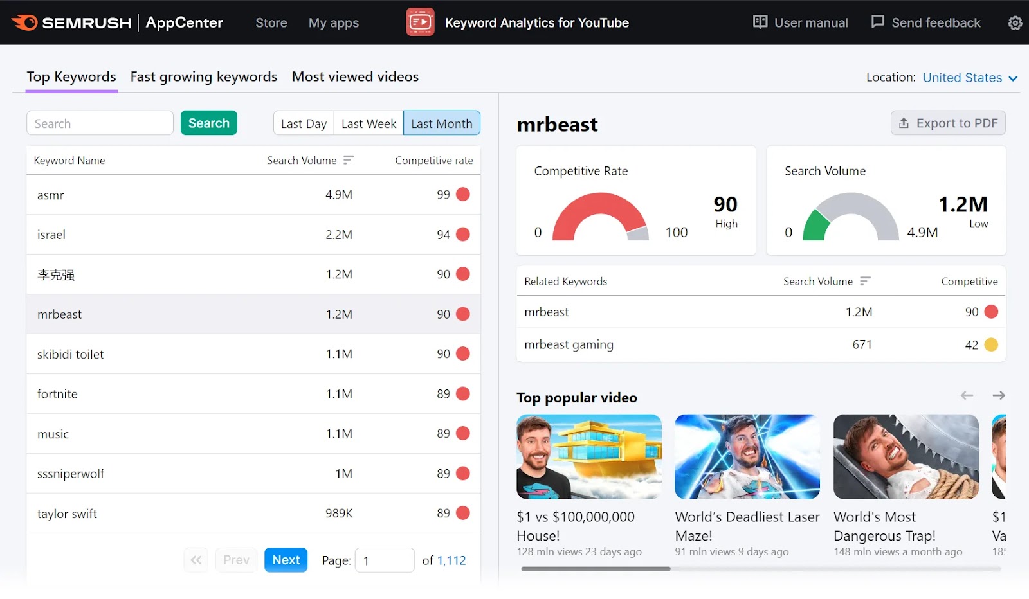Open the User manual
Image resolution: width=1029 pixels, height=599 pixels.
(x=800, y=22)
